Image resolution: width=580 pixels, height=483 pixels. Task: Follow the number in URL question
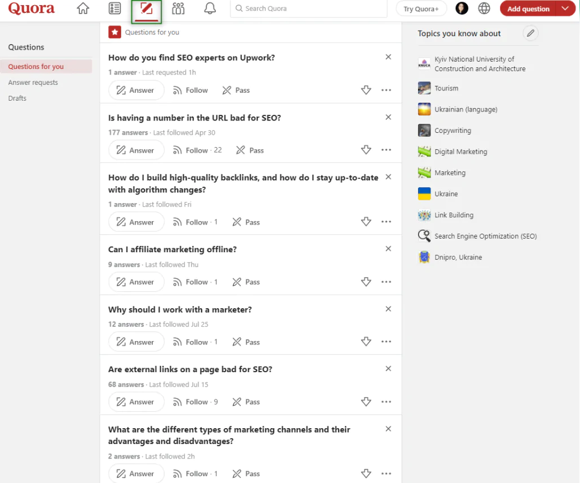pyautogui.click(x=197, y=150)
